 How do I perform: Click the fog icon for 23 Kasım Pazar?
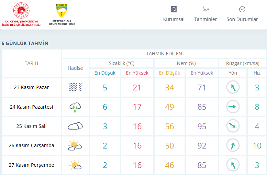[75, 87]
